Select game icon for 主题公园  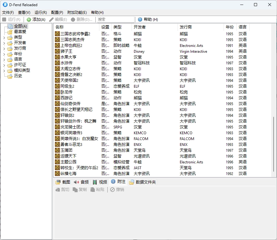(57, 162)
